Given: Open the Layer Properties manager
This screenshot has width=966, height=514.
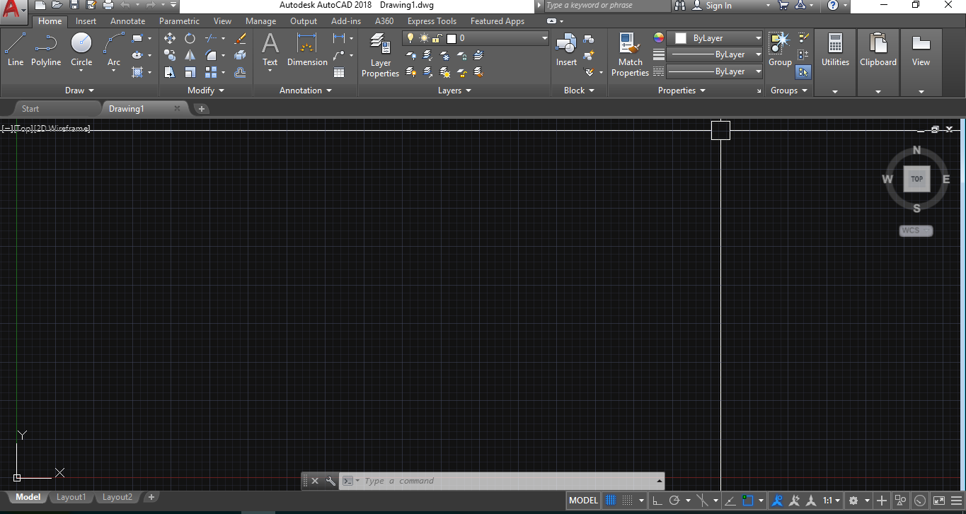Looking at the screenshot, I should [x=381, y=54].
